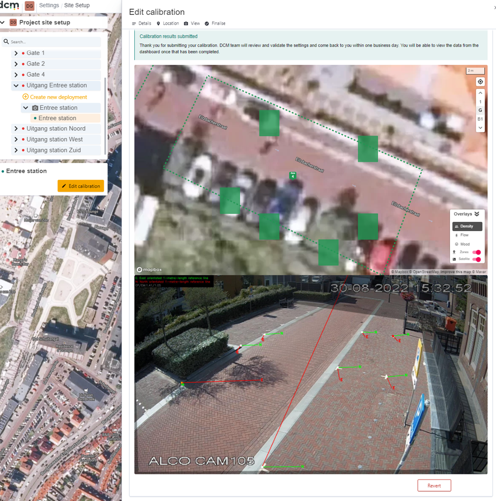Expand Uitgang station Zuid
The height and width of the screenshot is (501, 496).
(16, 150)
